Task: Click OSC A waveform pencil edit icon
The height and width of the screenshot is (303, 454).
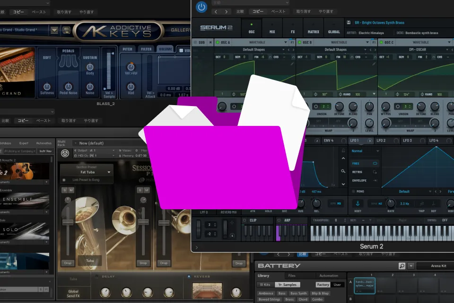Action: coord(292,64)
